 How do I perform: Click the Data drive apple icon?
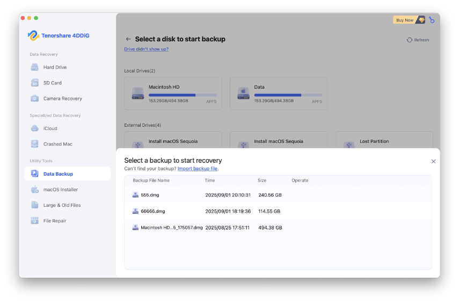pos(243,93)
